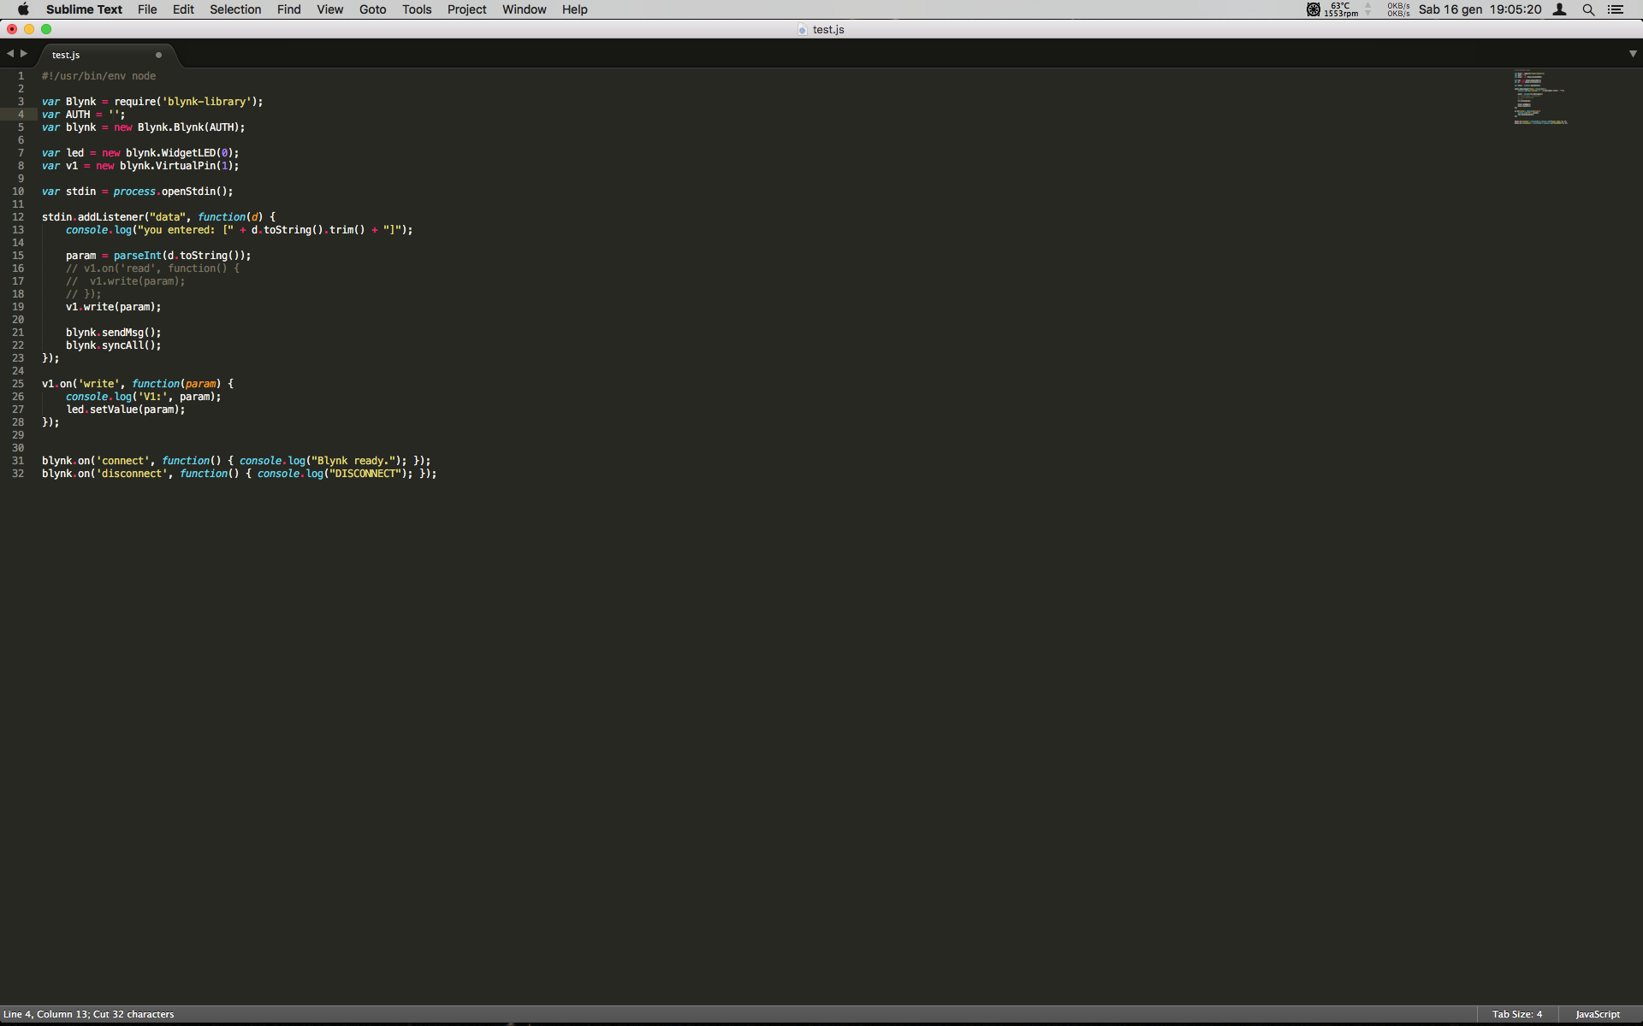Open the Tab Size: 4 selector
The height and width of the screenshot is (1026, 1643).
1516,1014
